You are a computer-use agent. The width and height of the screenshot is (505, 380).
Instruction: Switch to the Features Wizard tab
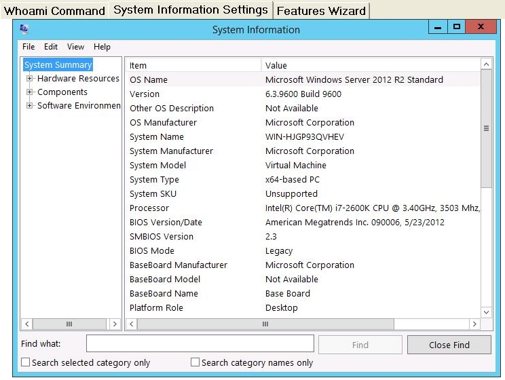point(321,11)
